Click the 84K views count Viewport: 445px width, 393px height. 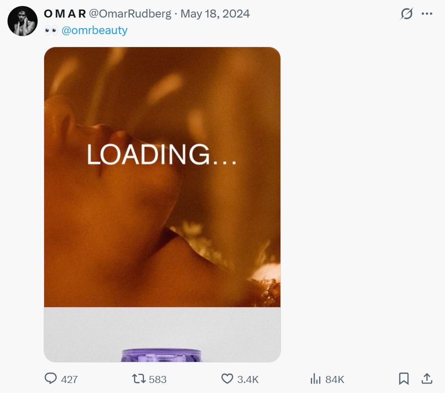point(335,379)
